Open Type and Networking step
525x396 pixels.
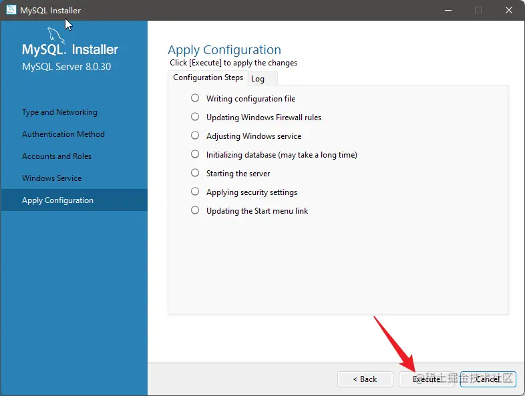coord(59,112)
